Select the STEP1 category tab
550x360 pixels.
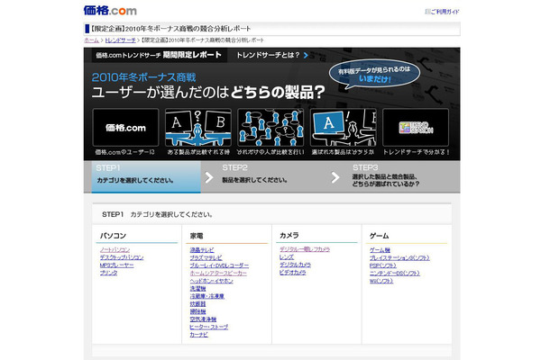click(146, 176)
